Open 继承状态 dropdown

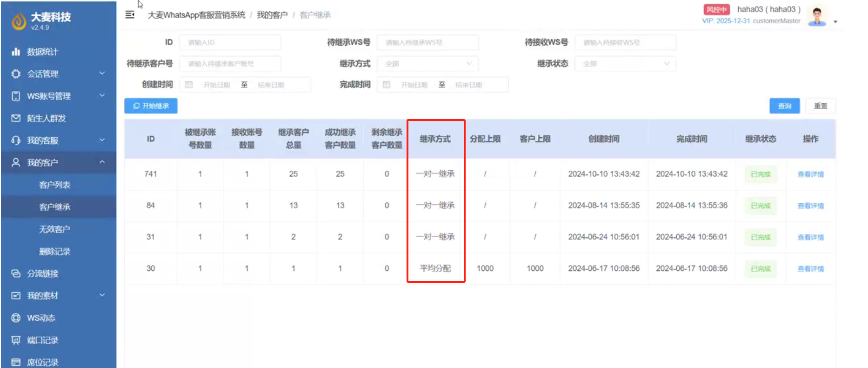(625, 64)
